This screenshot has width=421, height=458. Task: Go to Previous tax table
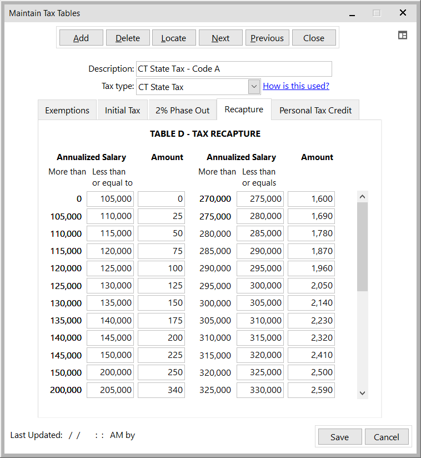[267, 38]
